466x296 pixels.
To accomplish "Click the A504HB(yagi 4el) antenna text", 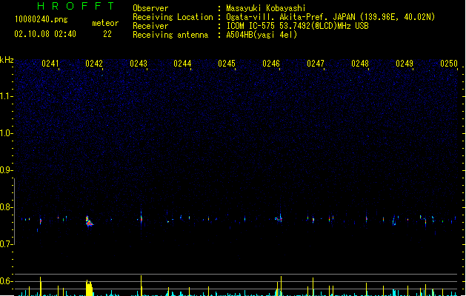I will coord(262,35).
